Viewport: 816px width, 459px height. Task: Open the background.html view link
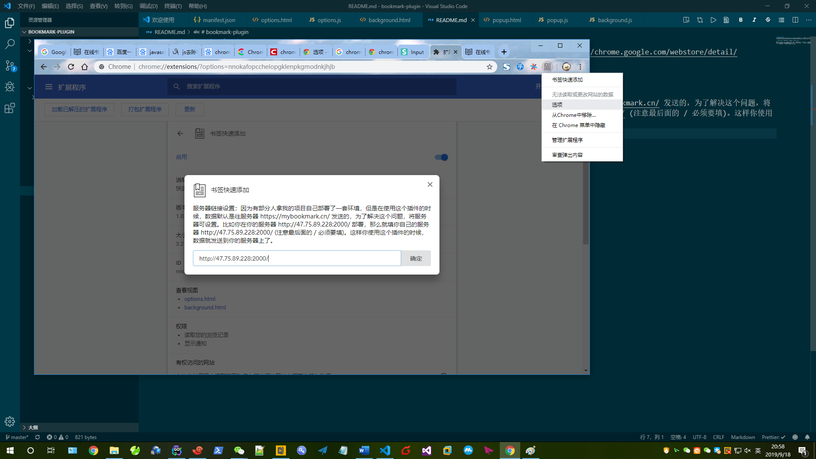click(x=205, y=307)
